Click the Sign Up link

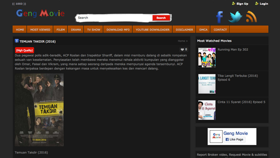(x=242, y=4)
